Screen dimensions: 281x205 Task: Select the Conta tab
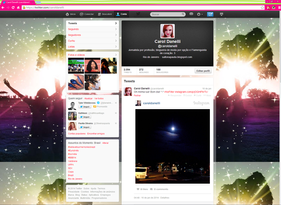122,14
